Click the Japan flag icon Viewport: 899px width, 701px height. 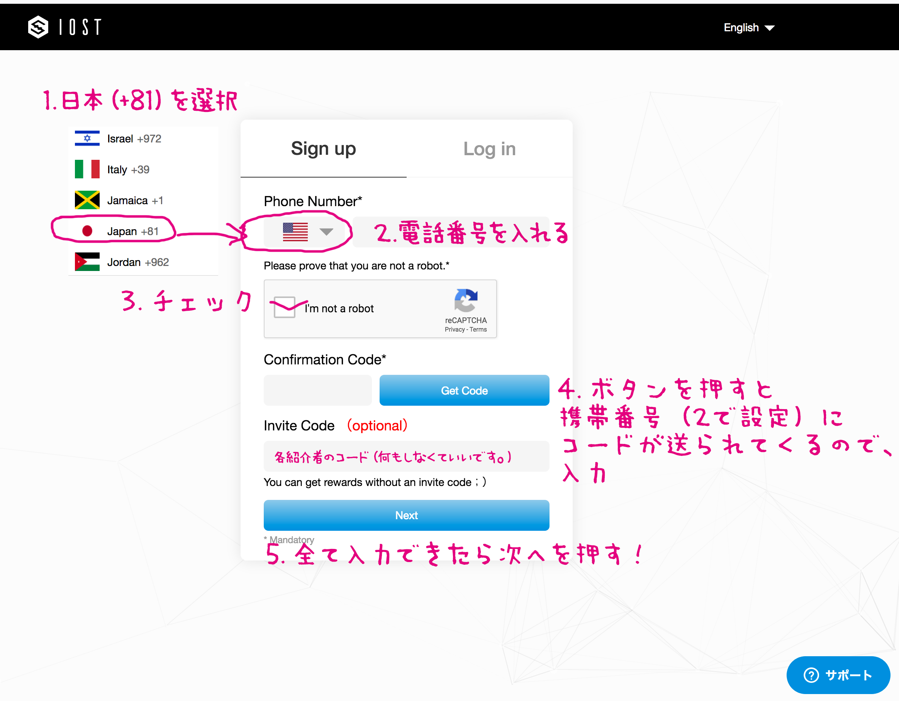coord(87,231)
